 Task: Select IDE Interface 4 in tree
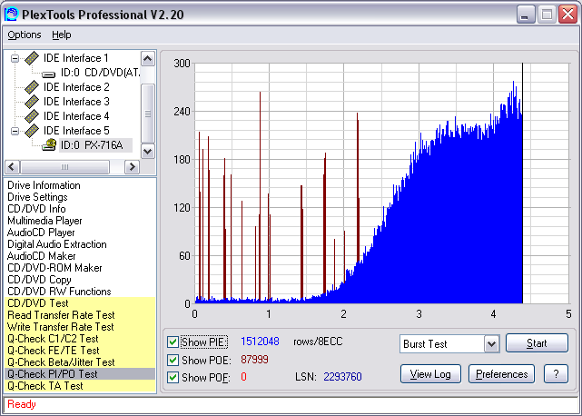coord(76,116)
